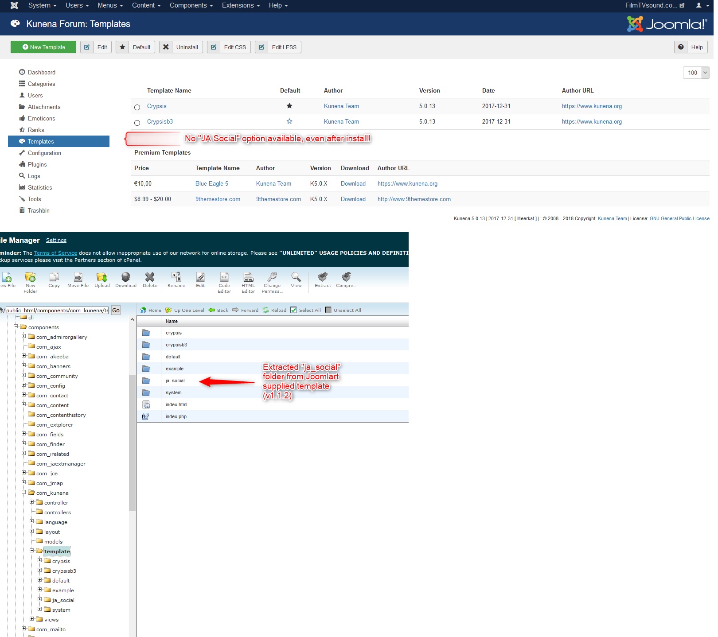Screen dimensions: 718x637
Task: Collapse the com_kunena tree folder
Action: coord(24,492)
